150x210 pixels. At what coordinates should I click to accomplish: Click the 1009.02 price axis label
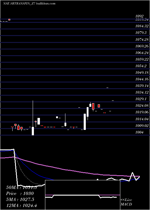tap(142, 125)
